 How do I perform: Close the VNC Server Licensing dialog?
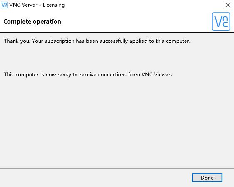pyautogui.click(x=228, y=5)
